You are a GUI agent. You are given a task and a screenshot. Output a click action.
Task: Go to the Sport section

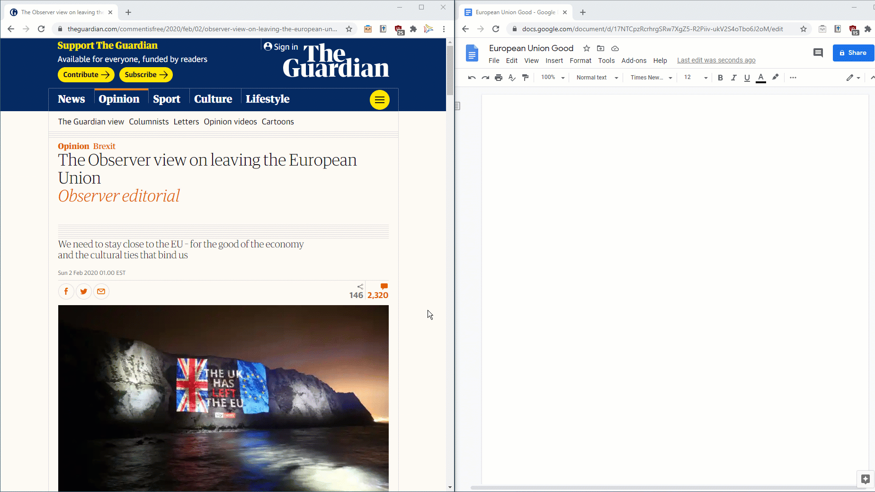click(167, 99)
